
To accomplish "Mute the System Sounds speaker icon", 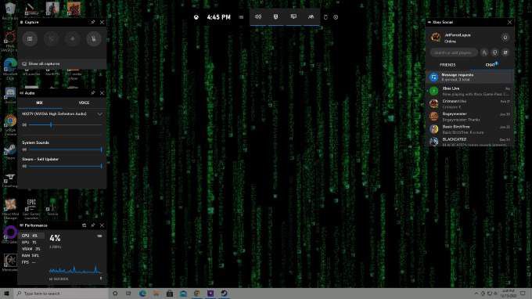I will [x=24, y=149].
